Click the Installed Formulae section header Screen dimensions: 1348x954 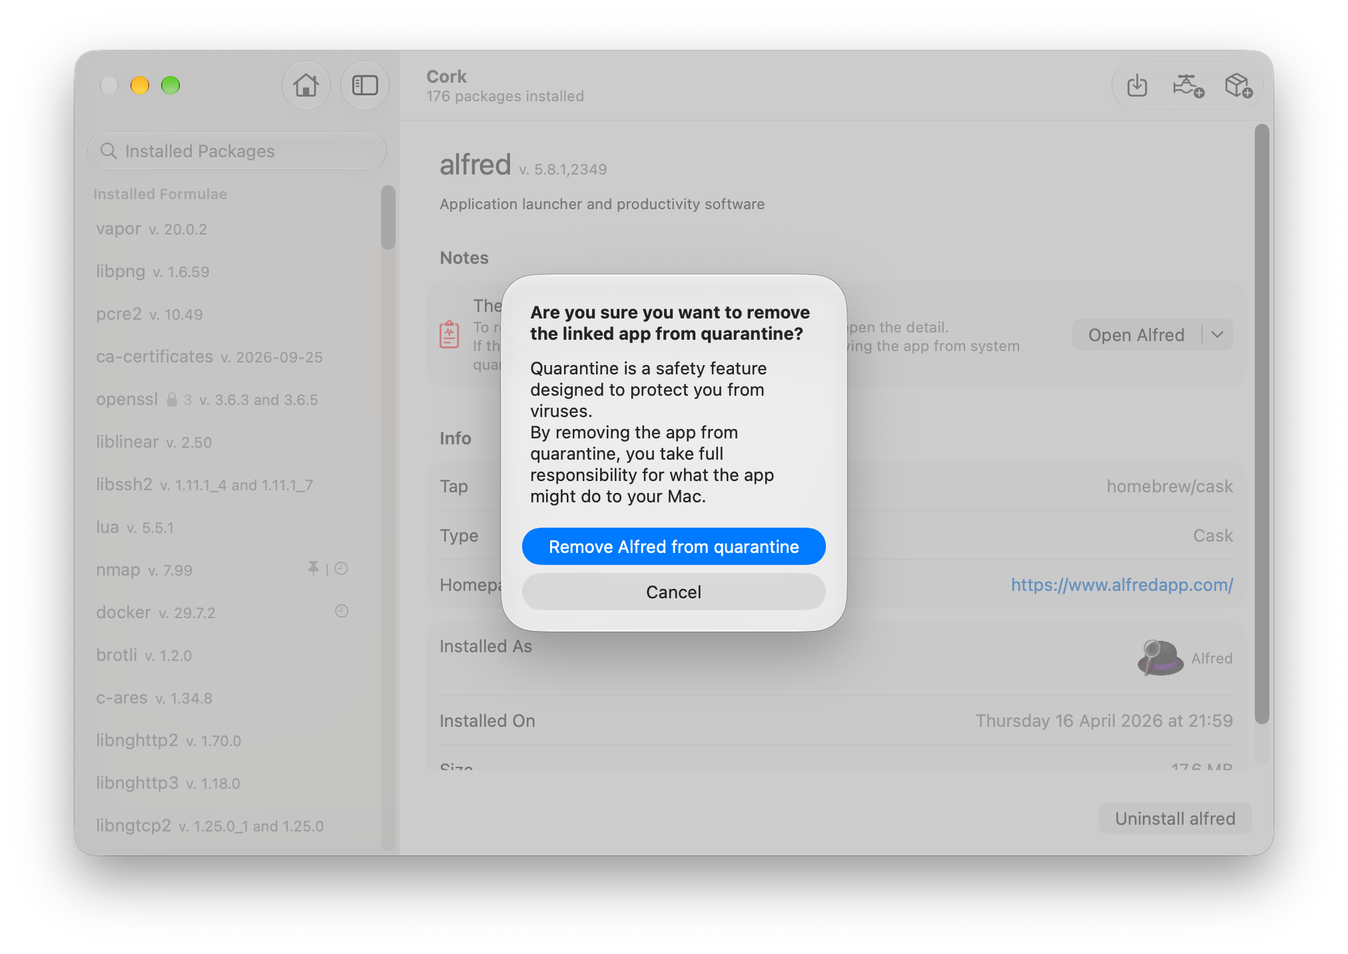[160, 194]
